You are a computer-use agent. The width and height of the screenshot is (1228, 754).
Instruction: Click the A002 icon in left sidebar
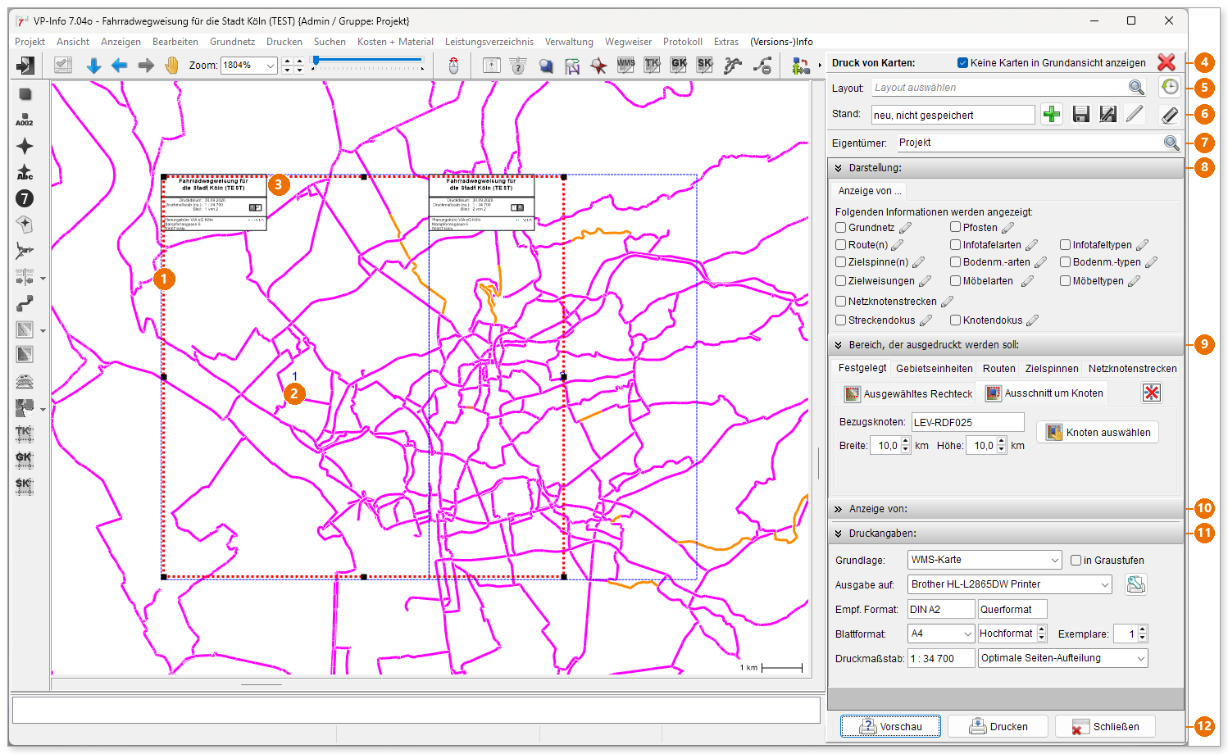point(25,120)
